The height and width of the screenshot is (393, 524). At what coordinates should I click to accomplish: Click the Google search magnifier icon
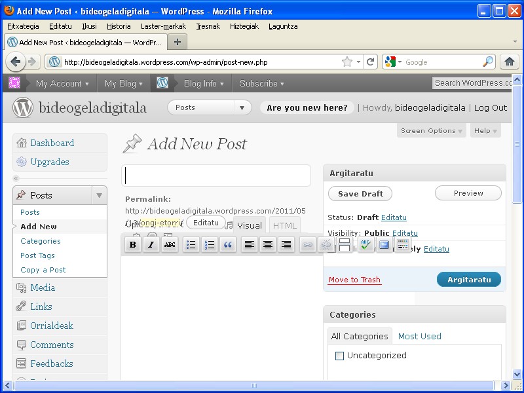[488, 62]
